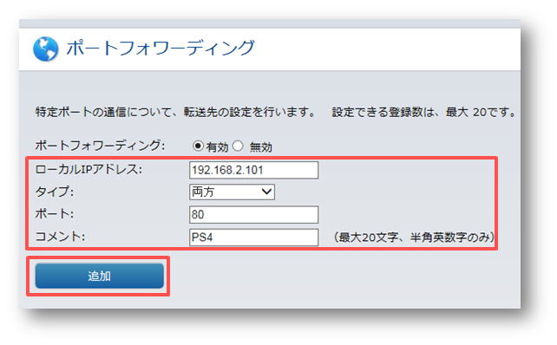Click the blue 追加 button
This screenshot has width=557, height=345.
tap(100, 276)
